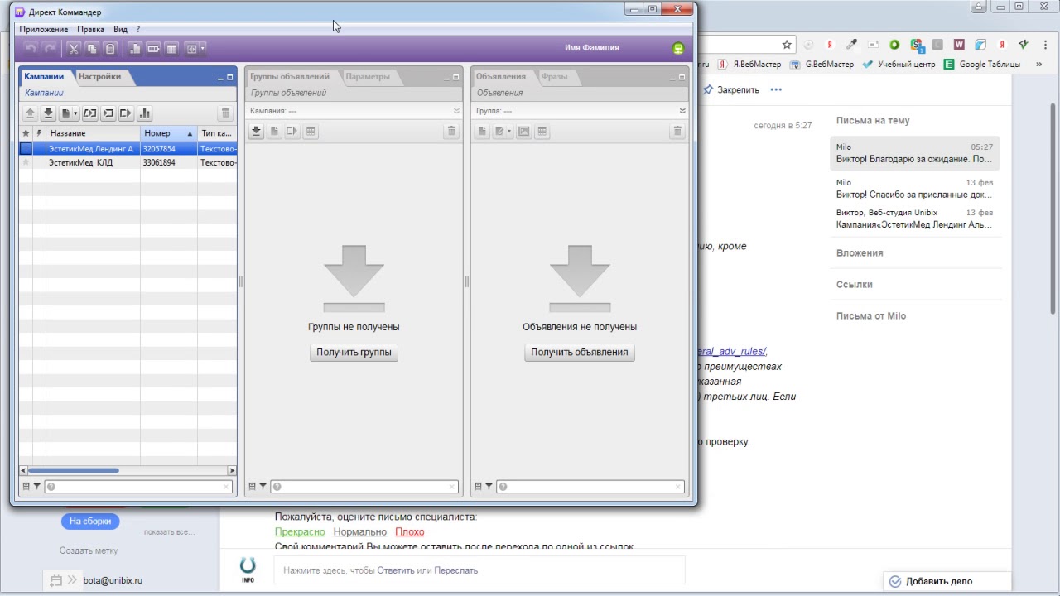Click the campaigns table horizontal scrollbar thumb

[x=73, y=470]
